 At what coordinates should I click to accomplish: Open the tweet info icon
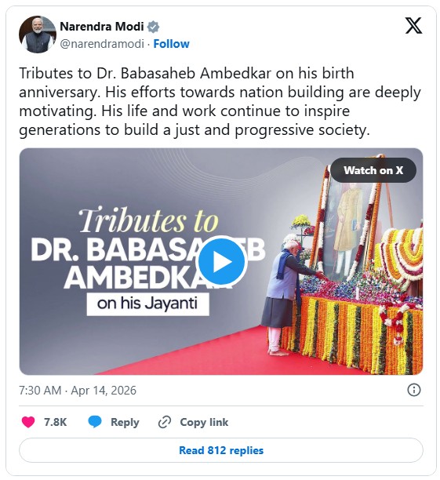[414, 390]
